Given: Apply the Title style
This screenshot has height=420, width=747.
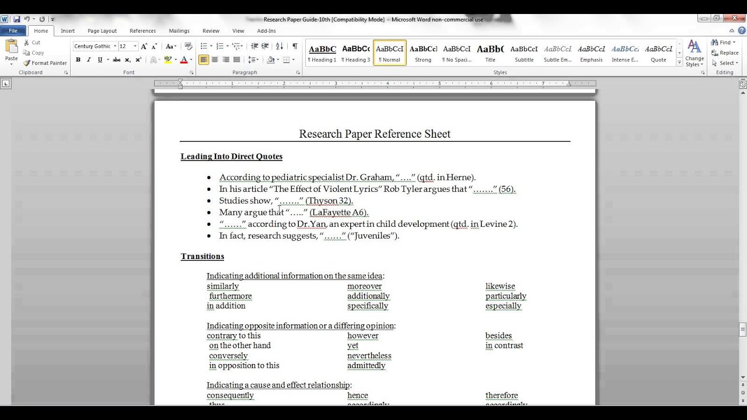Looking at the screenshot, I should pos(490,53).
